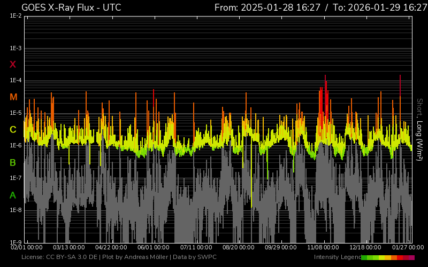The height and width of the screenshot is (267, 428).
Task: Select the yellow C flare class label
Action: coord(13,130)
